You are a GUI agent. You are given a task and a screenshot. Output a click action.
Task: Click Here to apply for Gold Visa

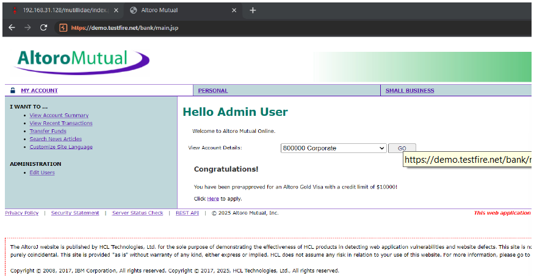[213, 199]
